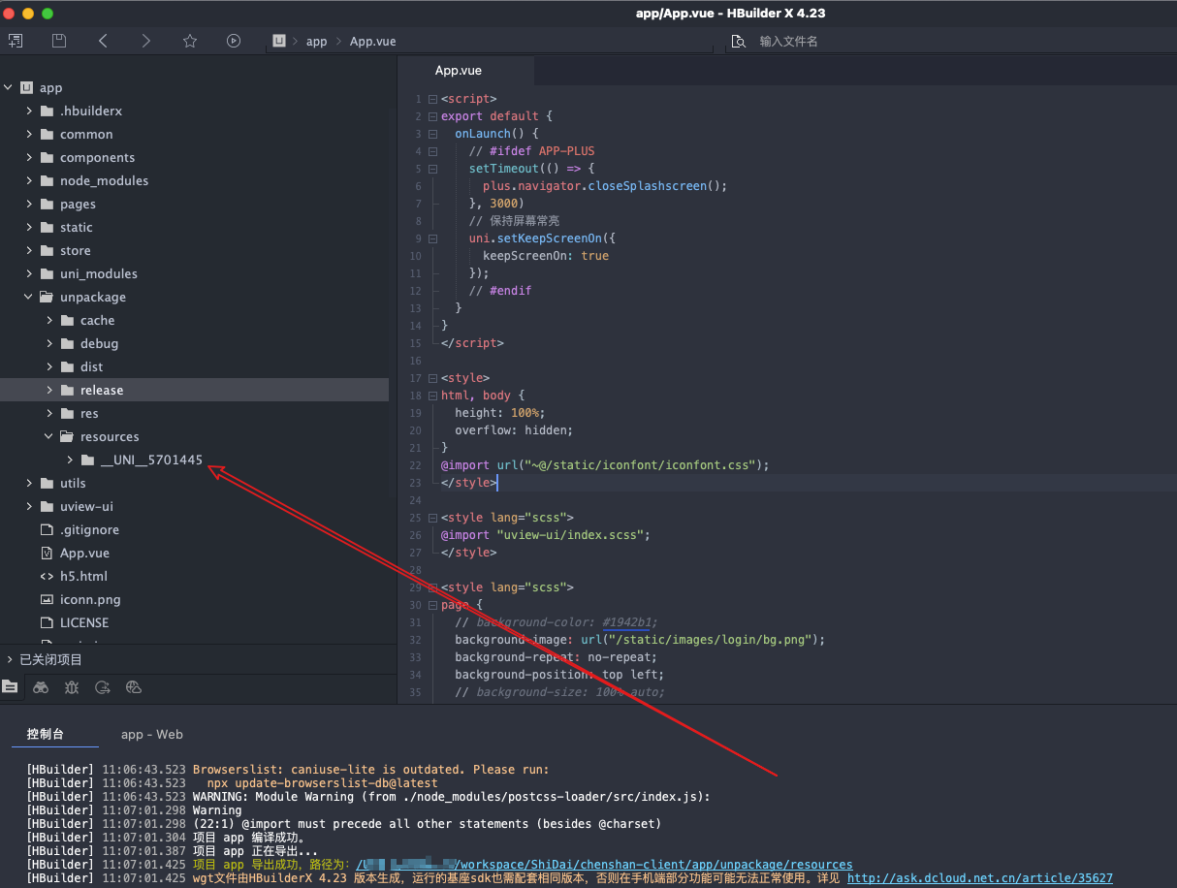This screenshot has width=1177, height=888.
Task: Collapse the unpackage folder
Action: (x=27, y=297)
